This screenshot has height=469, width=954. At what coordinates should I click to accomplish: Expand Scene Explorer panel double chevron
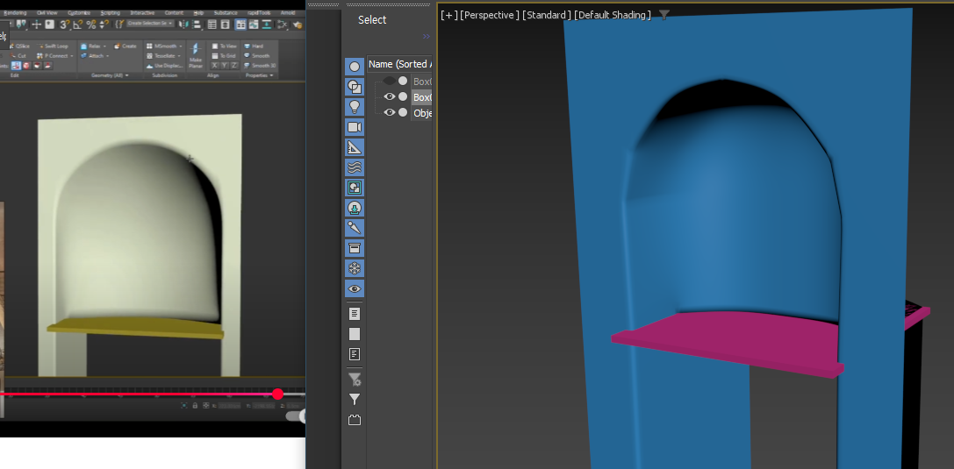[x=426, y=37]
